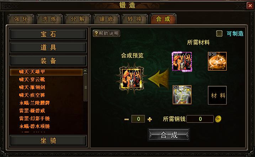Click the copper coin icon beside 所需铜钱
255x157 pixels.
218,119
